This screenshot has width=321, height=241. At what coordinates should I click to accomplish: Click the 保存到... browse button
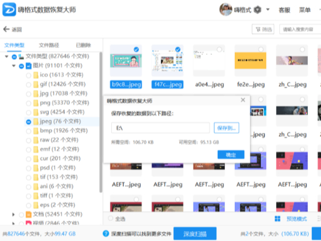[226, 128]
